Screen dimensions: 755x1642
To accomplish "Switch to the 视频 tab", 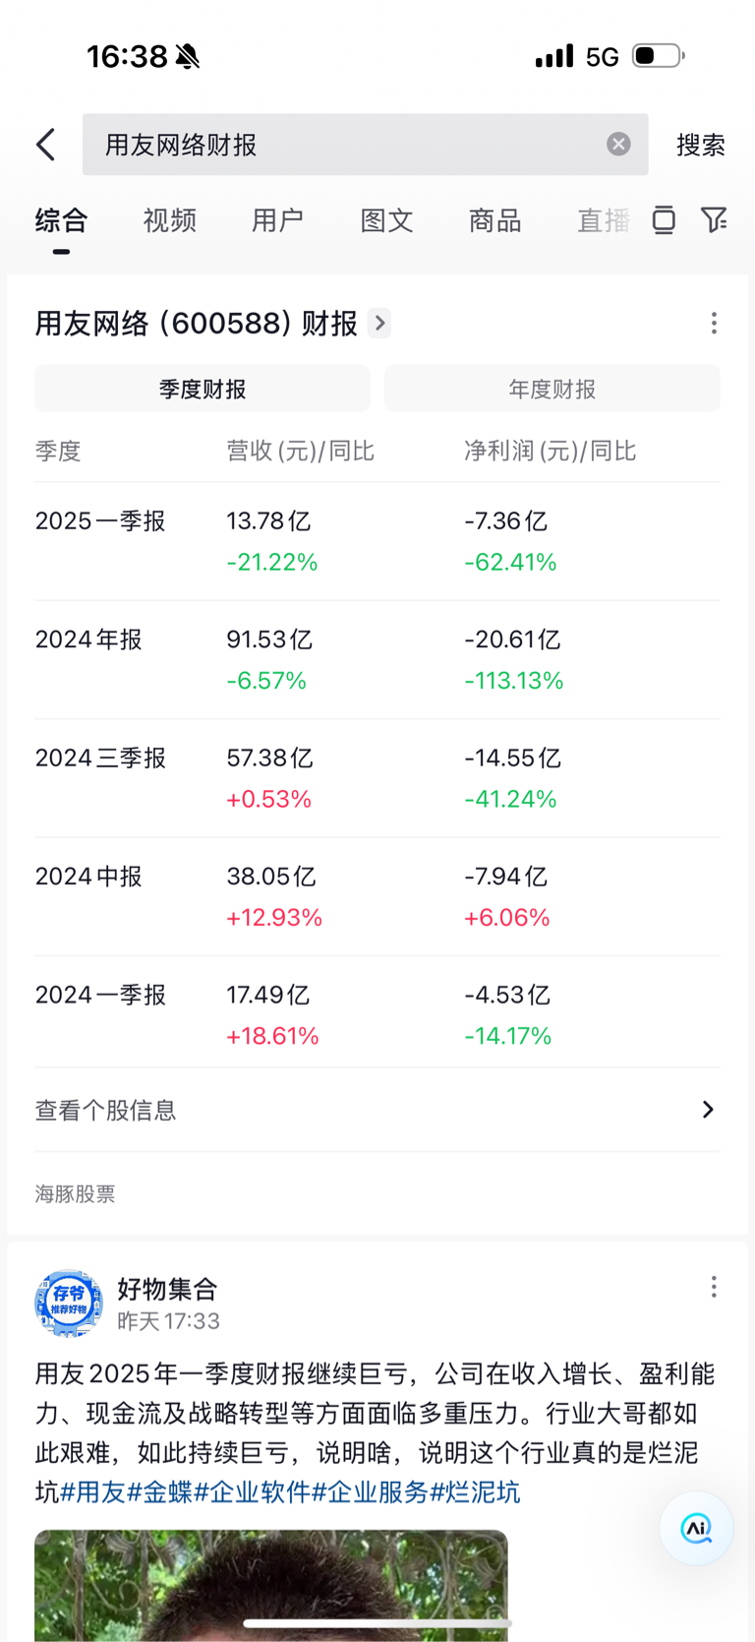I will (x=170, y=220).
